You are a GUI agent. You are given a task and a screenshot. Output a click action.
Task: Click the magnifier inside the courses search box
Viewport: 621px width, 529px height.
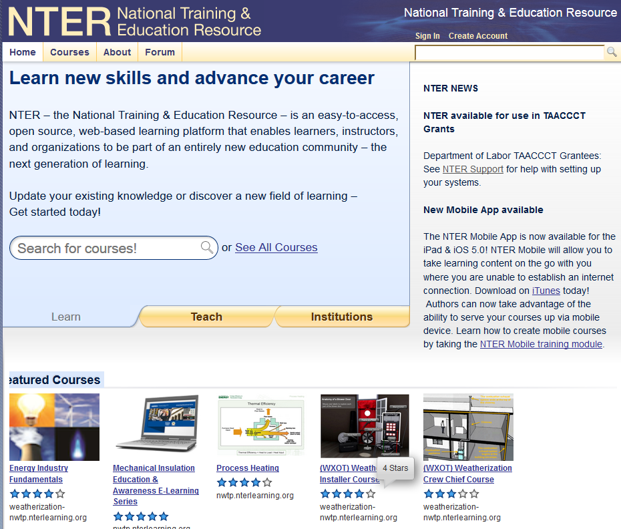tap(206, 248)
